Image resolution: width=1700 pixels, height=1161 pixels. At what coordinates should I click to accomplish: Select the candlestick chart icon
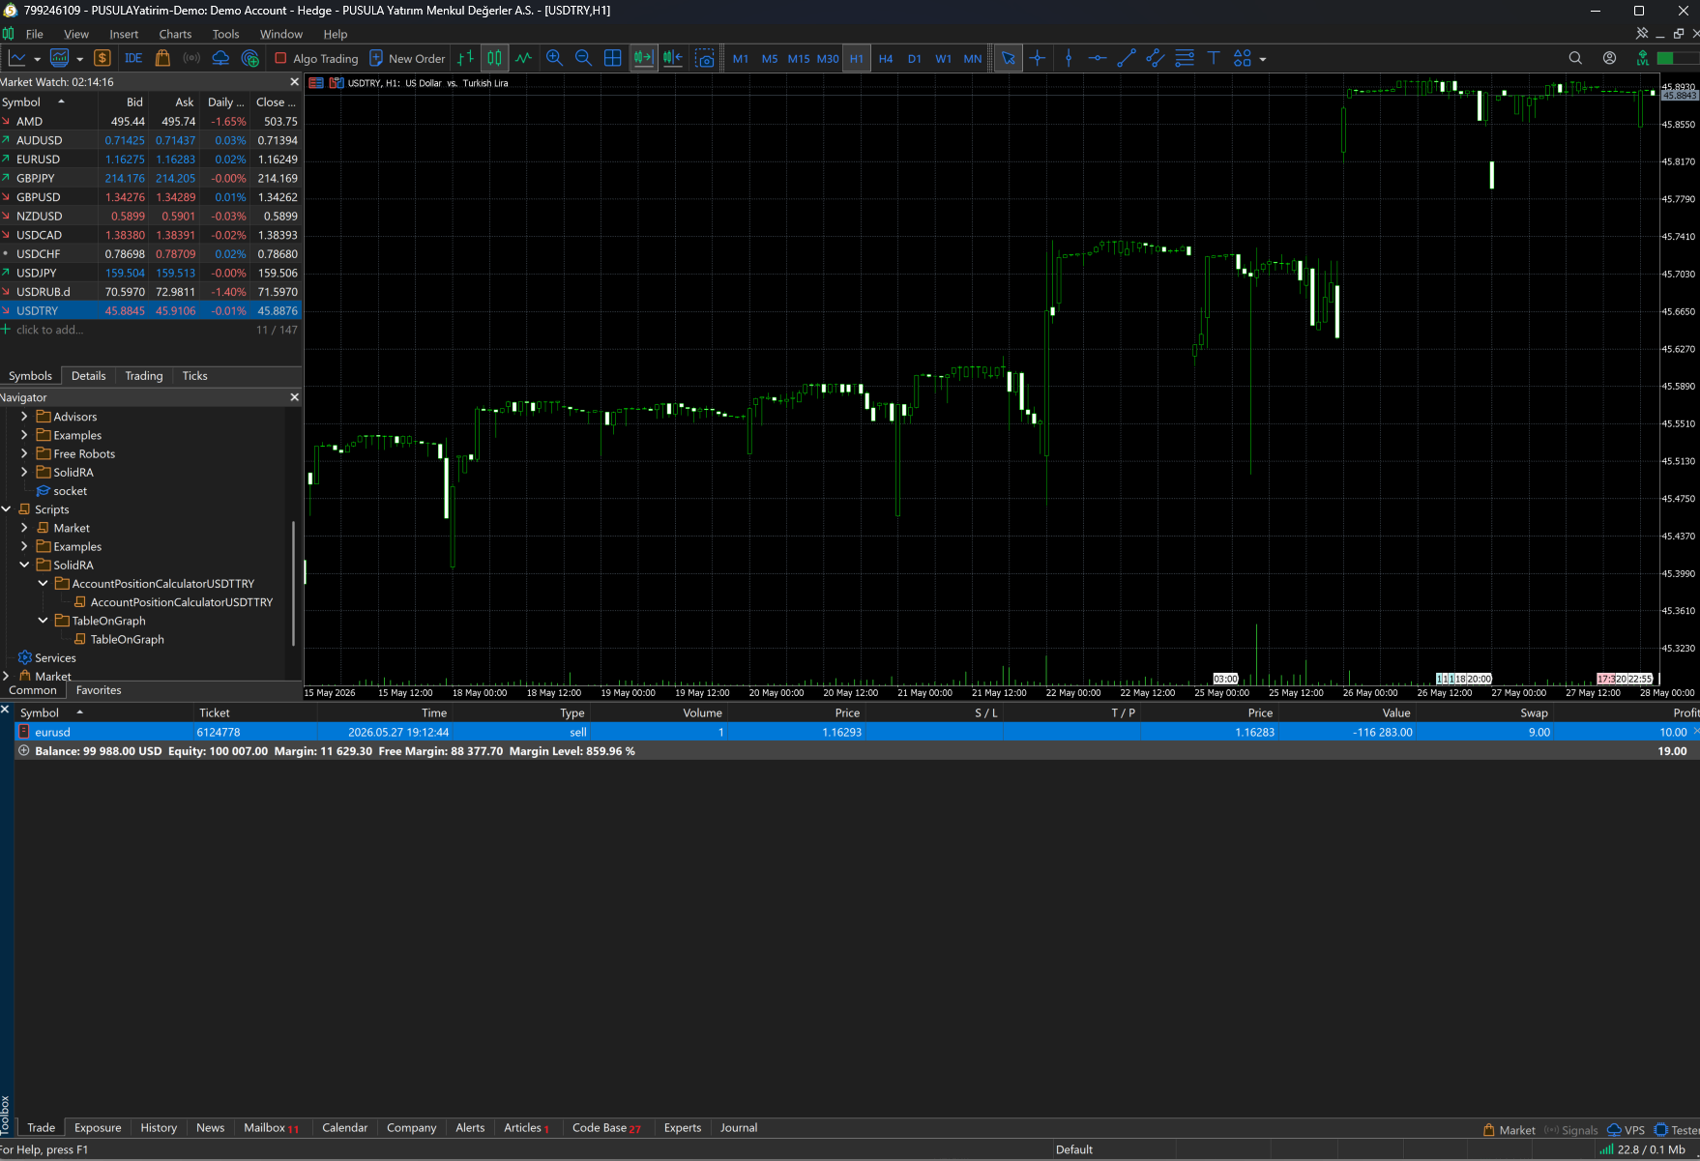coord(494,58)
